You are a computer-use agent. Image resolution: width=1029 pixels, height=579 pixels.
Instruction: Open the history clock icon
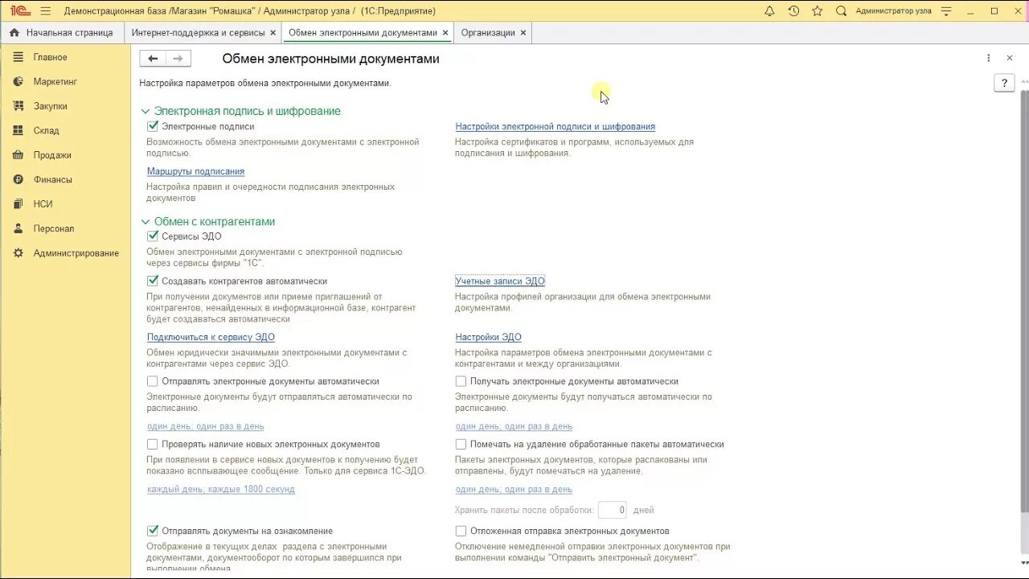coord(793,11)
